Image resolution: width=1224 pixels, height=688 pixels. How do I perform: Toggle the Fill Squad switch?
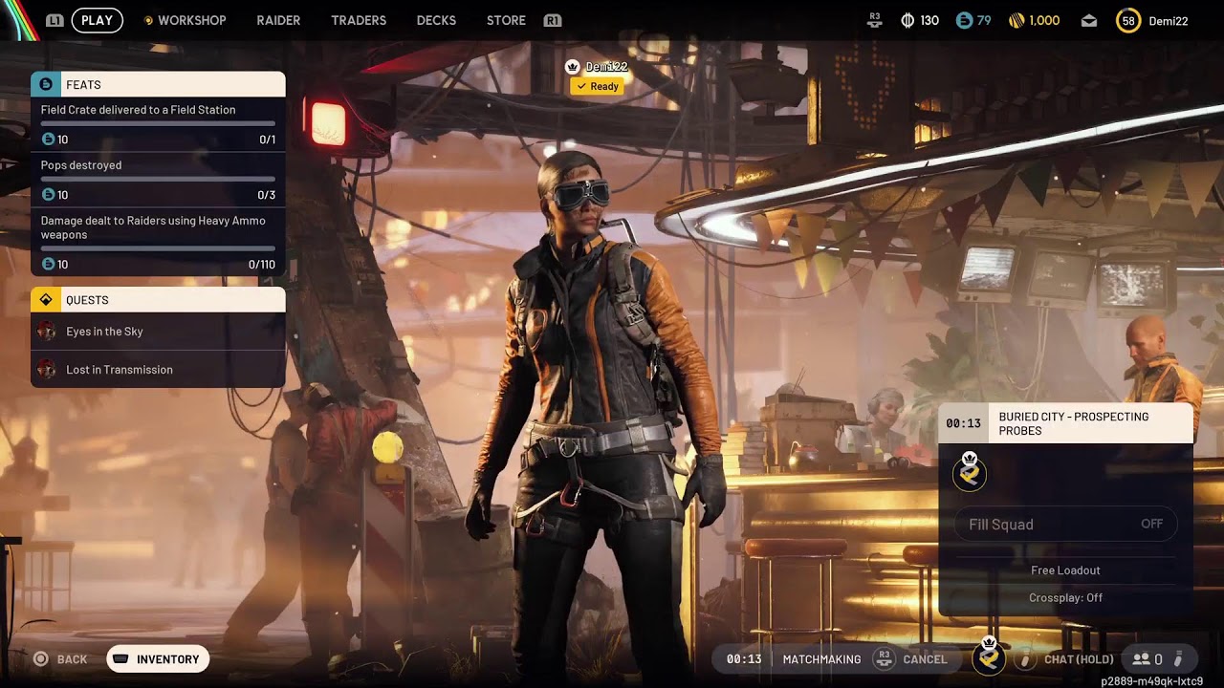tap(1065, 524)
